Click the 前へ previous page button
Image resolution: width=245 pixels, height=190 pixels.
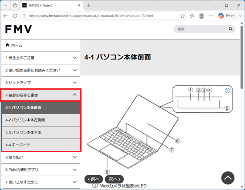click(94, 179)
